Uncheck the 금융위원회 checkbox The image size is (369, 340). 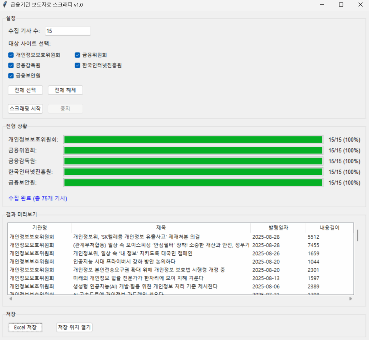click(x=77, y=55)
